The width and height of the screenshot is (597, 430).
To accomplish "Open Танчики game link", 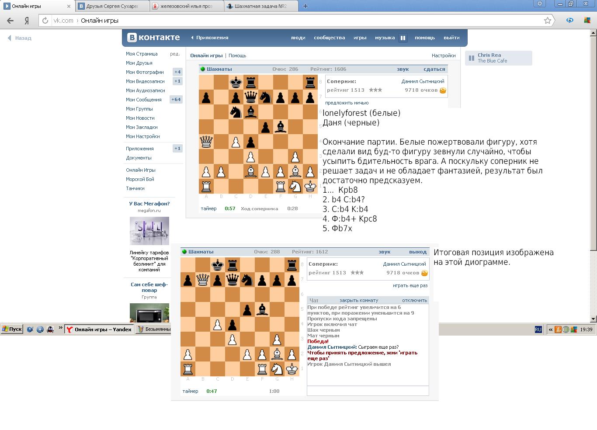I will (x=135, y=188).
